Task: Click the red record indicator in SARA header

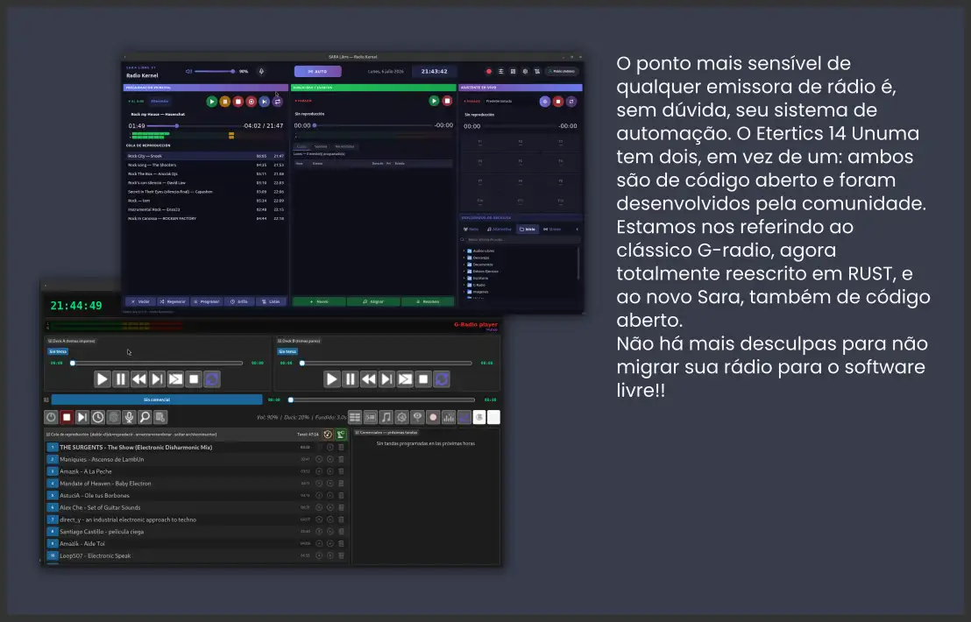Action: 489,71
